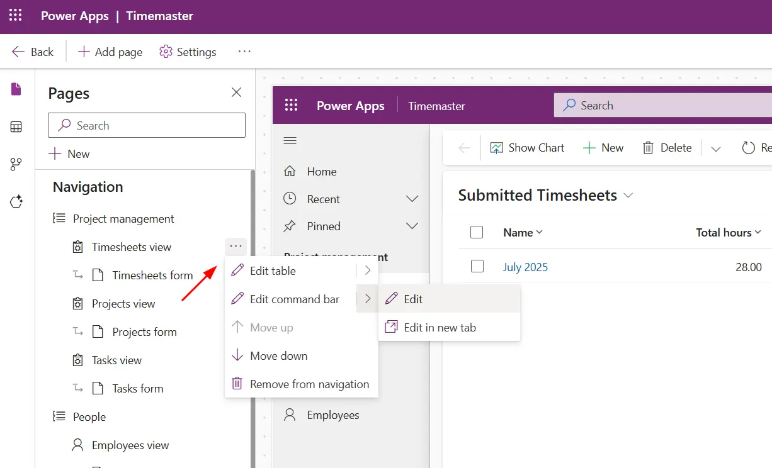Expand the Edit command bar submenu chevron
The height and width of the screenshot is (468, 772).
pos(367,299)
